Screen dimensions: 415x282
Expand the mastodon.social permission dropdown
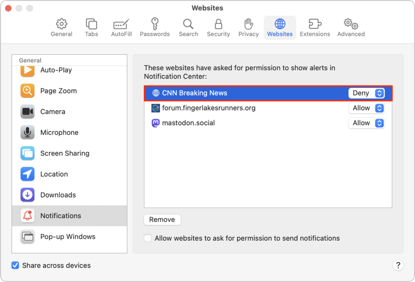366,123
